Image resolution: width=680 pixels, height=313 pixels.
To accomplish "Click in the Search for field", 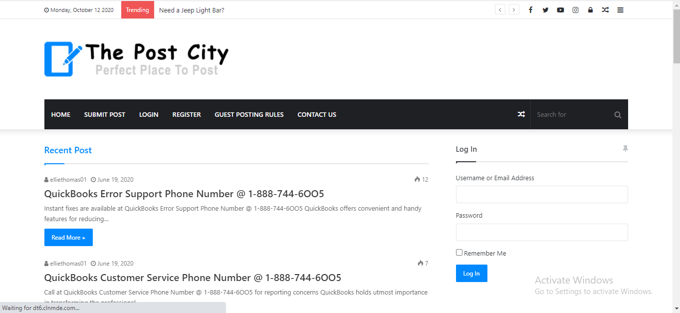I will tap(572, 114).
